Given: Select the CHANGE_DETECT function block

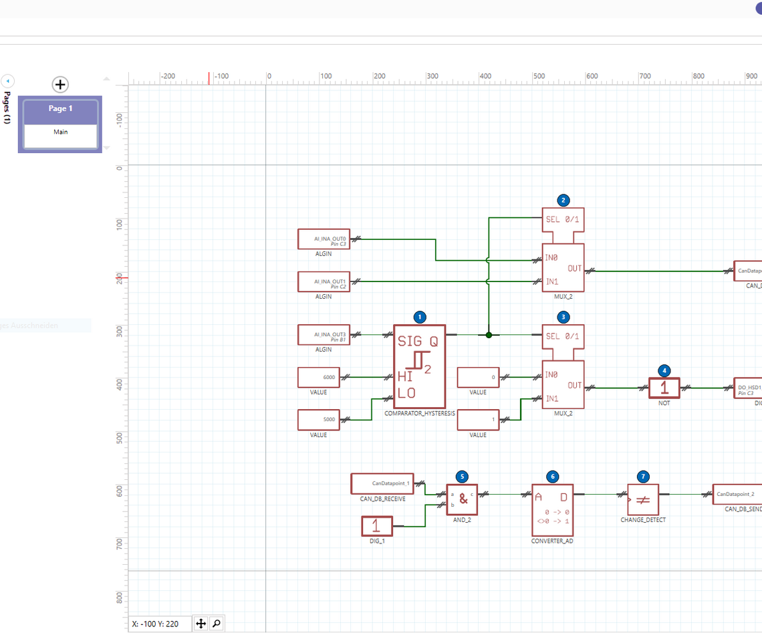Looking at the screenshot, I should coord(642,498).
